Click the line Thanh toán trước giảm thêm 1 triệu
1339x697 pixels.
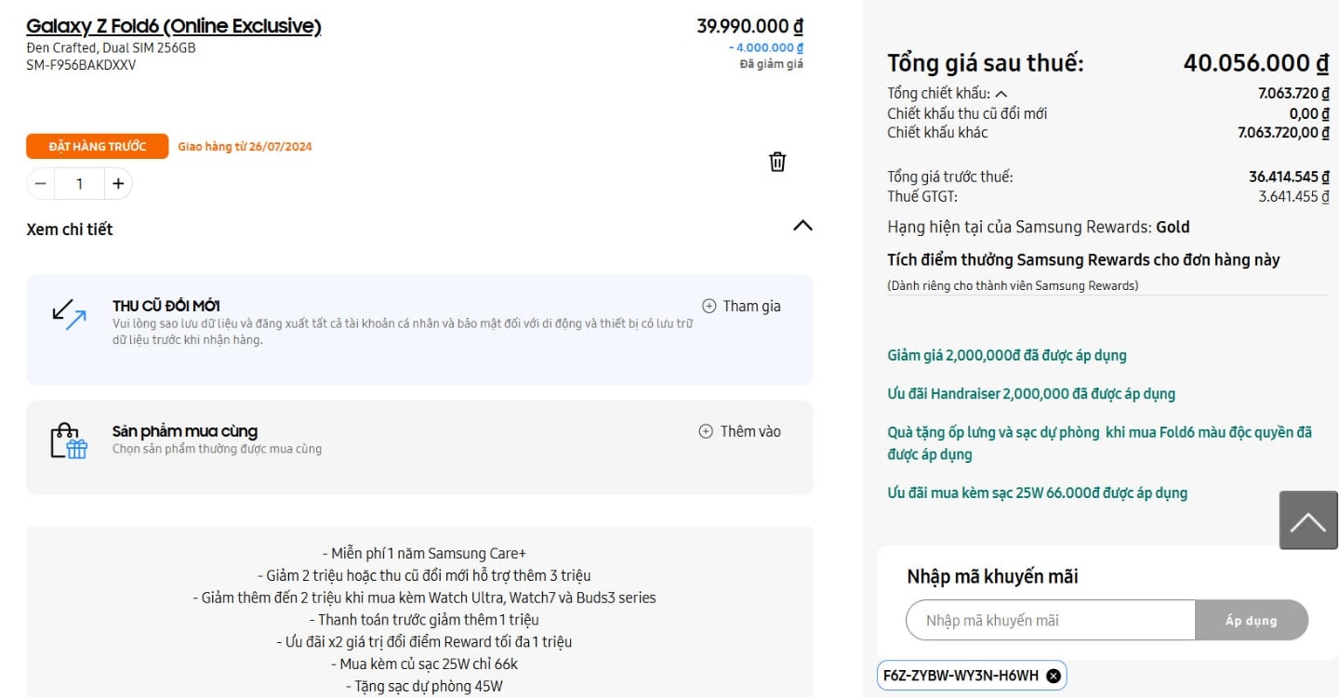click(x=424, y=619)
